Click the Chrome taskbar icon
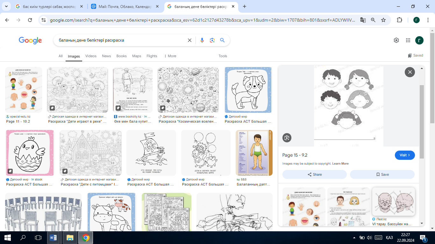This screenshot has width=435, height=244. (x=85, y=237)
